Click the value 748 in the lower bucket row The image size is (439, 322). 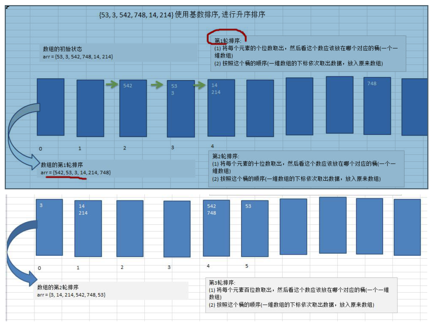pos(211,213)
